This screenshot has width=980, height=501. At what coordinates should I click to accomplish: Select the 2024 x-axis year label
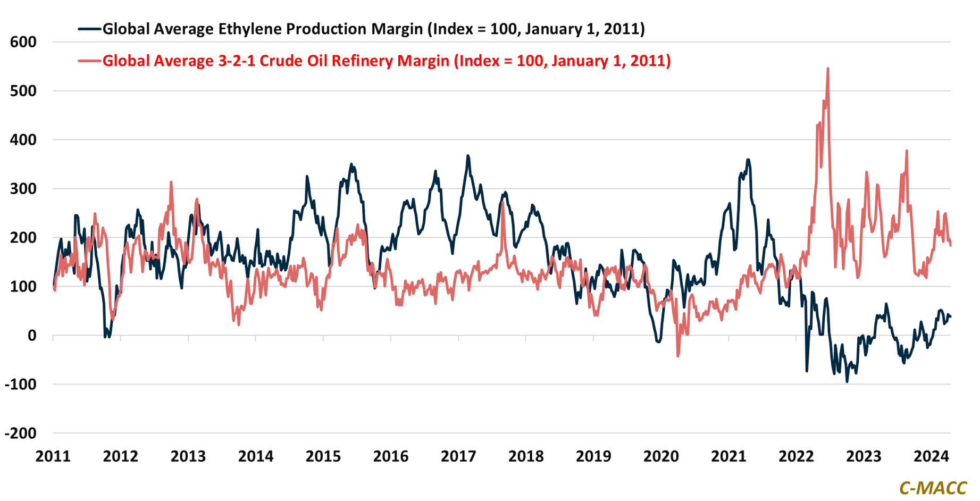click(x=931, y=456)
